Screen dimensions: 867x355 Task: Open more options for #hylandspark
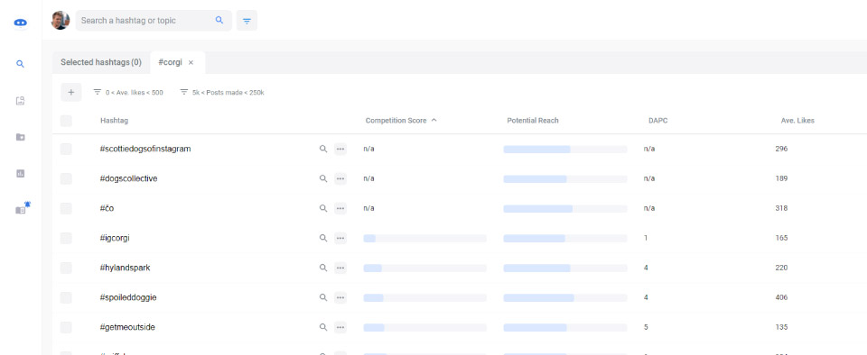[340, 268]
